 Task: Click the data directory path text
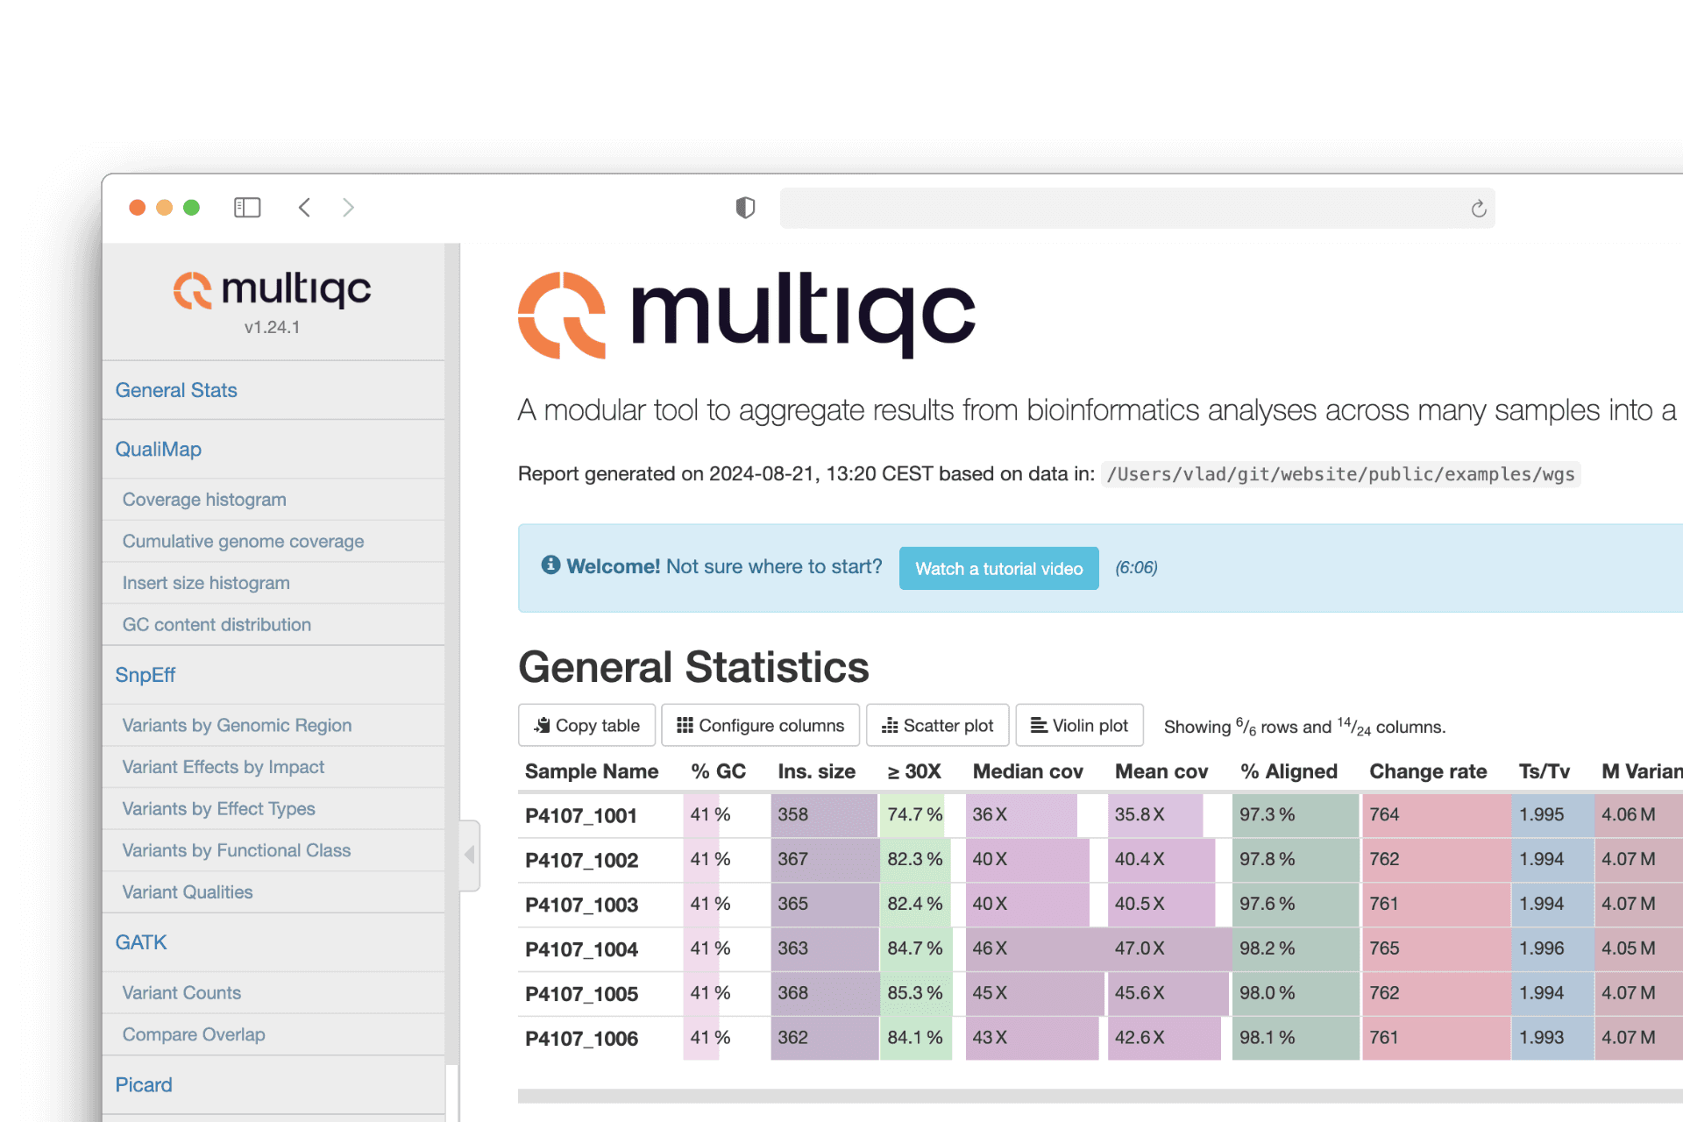(1340, 474)
